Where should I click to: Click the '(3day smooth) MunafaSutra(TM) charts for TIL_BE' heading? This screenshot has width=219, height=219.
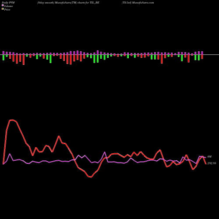(68, 3)
